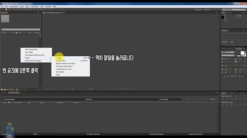Select the Clone Stamp tool
247x138 pixels.
click(x=38, y=10)
